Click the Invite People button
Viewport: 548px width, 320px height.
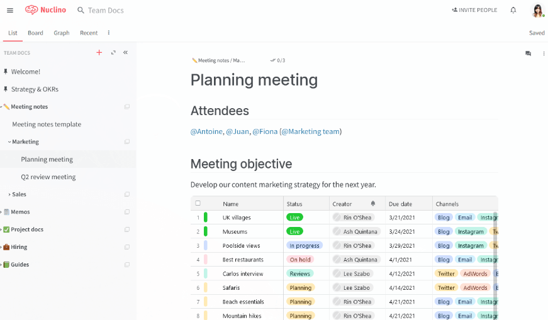[x=474, y=10]
